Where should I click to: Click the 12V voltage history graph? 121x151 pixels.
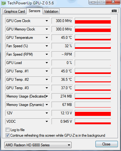click(x=93, y=113)
